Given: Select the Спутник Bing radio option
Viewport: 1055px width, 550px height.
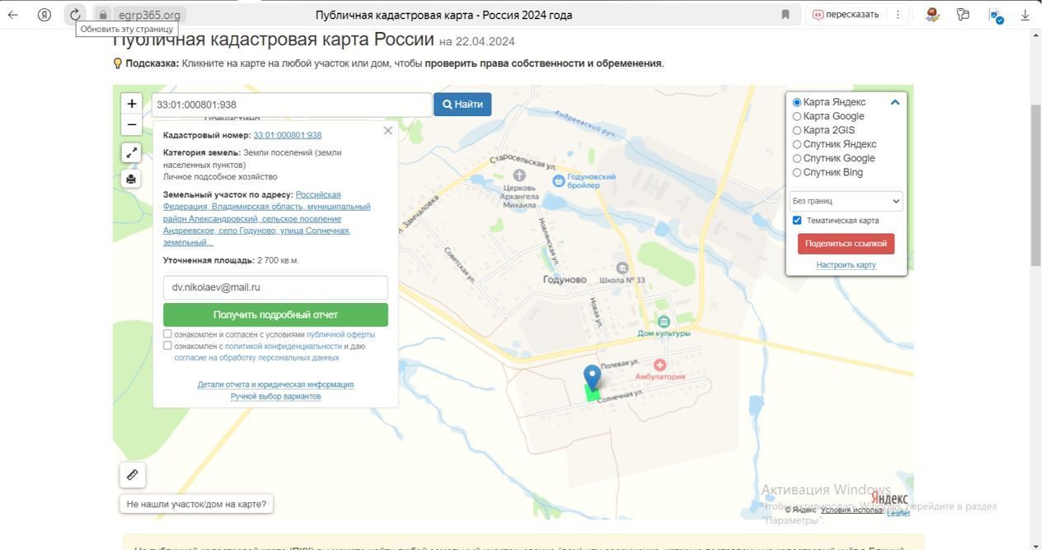Looking at the screenshot, I should pos(797,172).
